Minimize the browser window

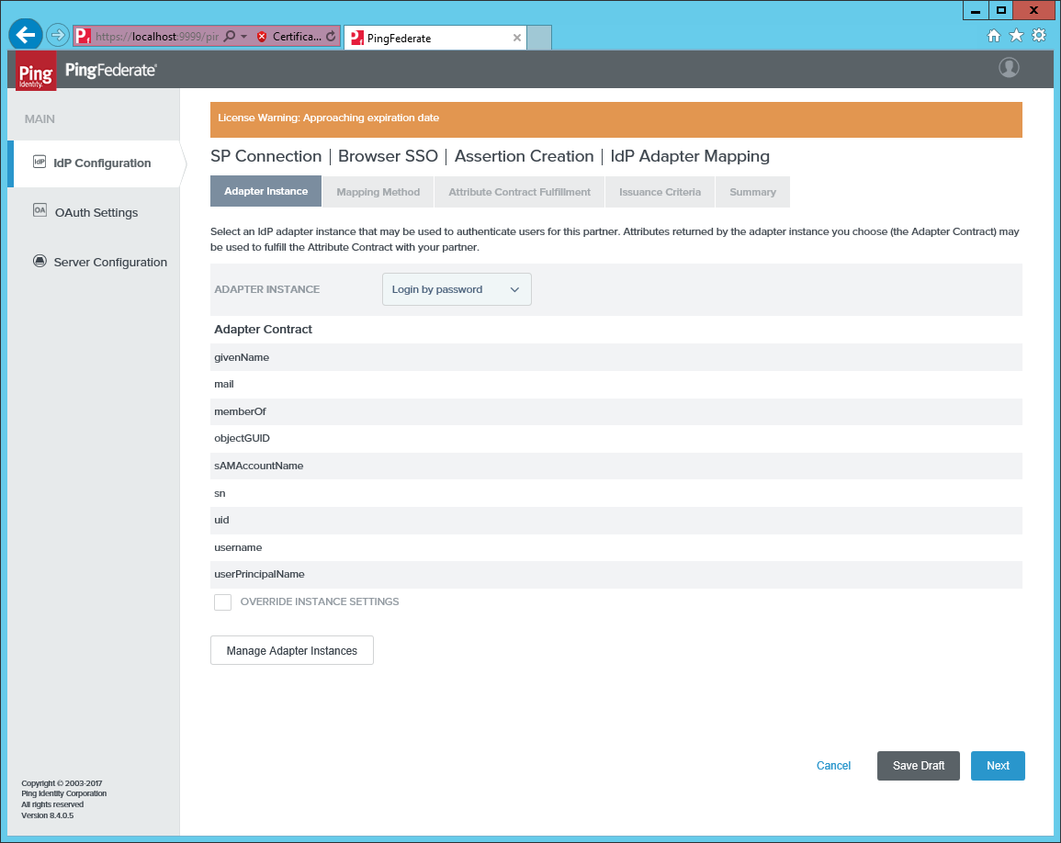(975, 10)
